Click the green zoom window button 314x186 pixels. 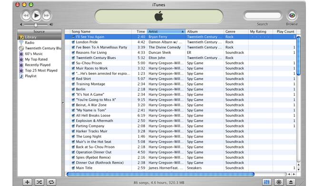(x=31, y=4)
